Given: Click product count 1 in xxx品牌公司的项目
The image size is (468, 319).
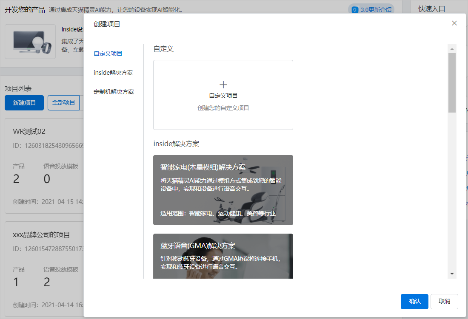Looking at the screenshot, I should click(16, 282).
